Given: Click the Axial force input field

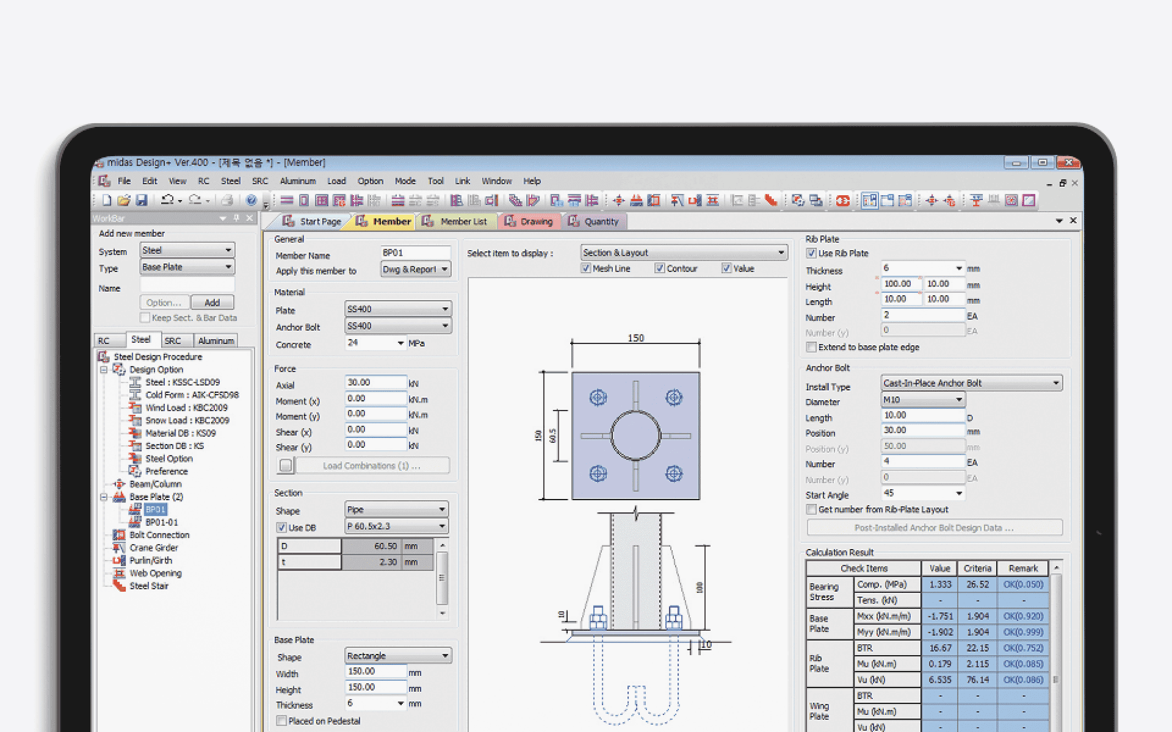Looking at the screenshot, I should (375, 382).
